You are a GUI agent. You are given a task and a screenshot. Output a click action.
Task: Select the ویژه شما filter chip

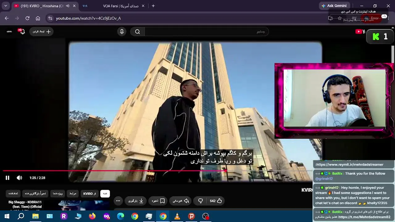(58, 194)
